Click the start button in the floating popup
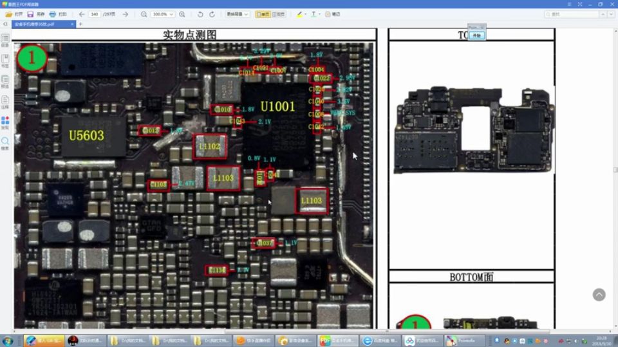Image resolution: width=618 pixels, height=347 pixels. [x=476, y=35]
